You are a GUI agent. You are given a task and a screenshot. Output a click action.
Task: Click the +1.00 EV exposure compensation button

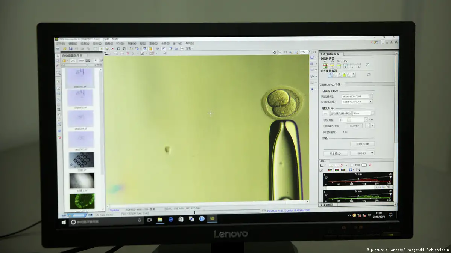click(x=354, y=126)
